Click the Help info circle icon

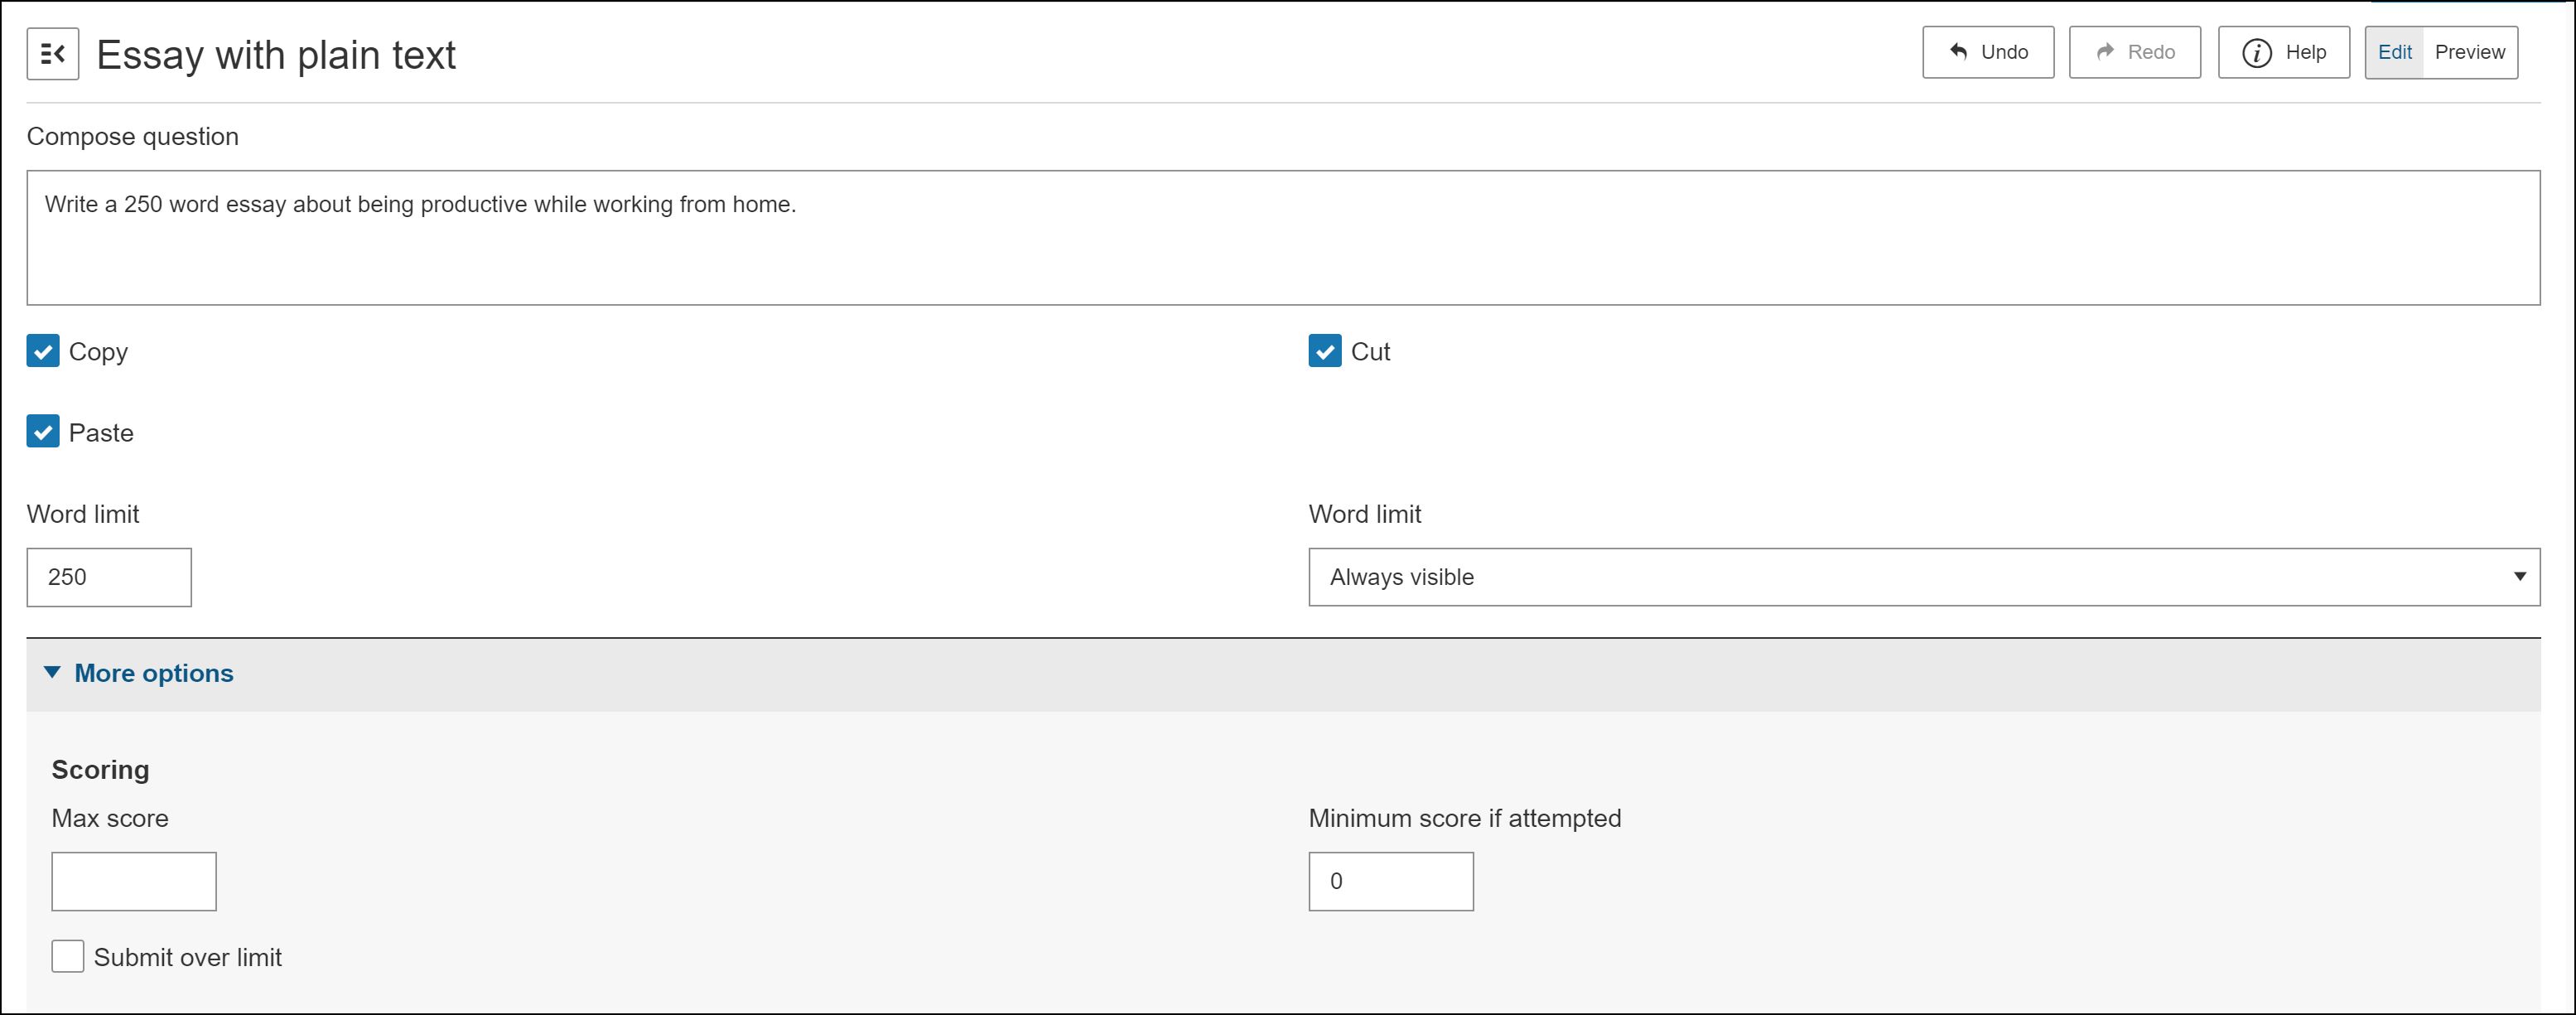(2256, 53)
